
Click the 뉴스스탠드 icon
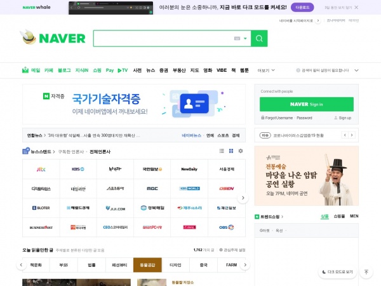pos(26,151)
